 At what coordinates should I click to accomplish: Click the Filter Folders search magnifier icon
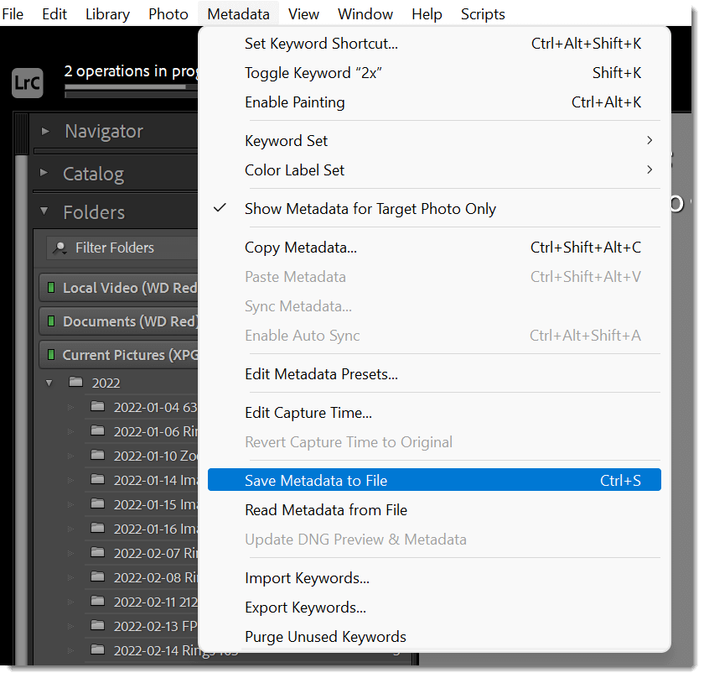[60, 248]
